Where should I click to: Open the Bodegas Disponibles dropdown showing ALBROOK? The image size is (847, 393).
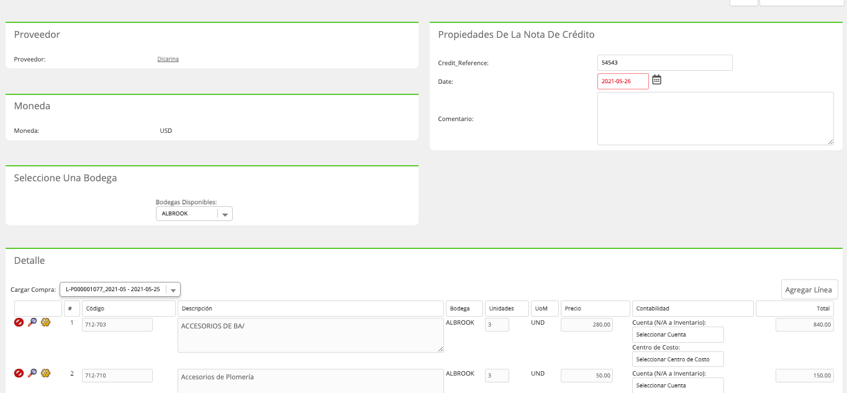click(x=194, y=214)
